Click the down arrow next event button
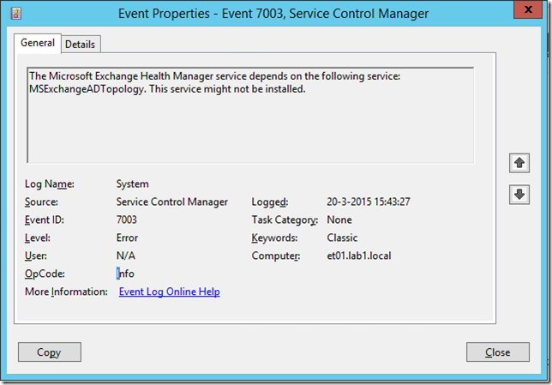Image resolution: width=552 pixels, height=385 pixels. (x=519, y=195)
